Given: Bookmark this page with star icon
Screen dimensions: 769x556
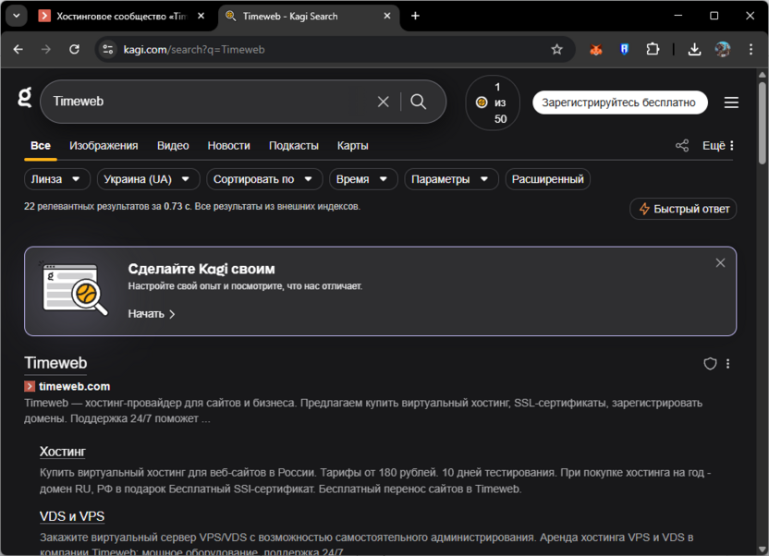Looking at the screenshot, I should coord(556,50).
